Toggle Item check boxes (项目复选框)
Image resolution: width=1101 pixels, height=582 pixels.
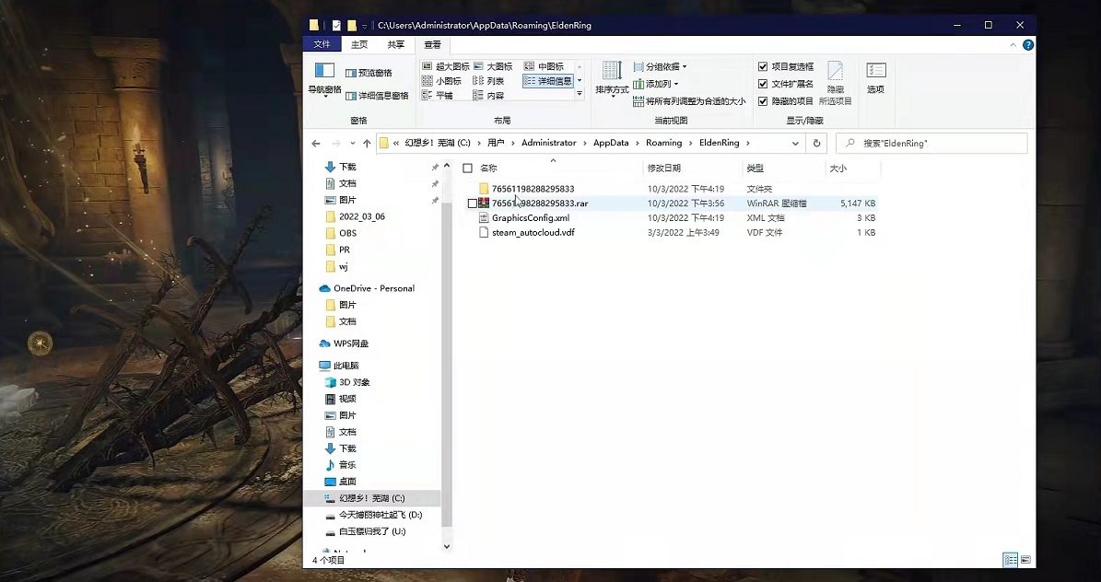tap(763, 67)
